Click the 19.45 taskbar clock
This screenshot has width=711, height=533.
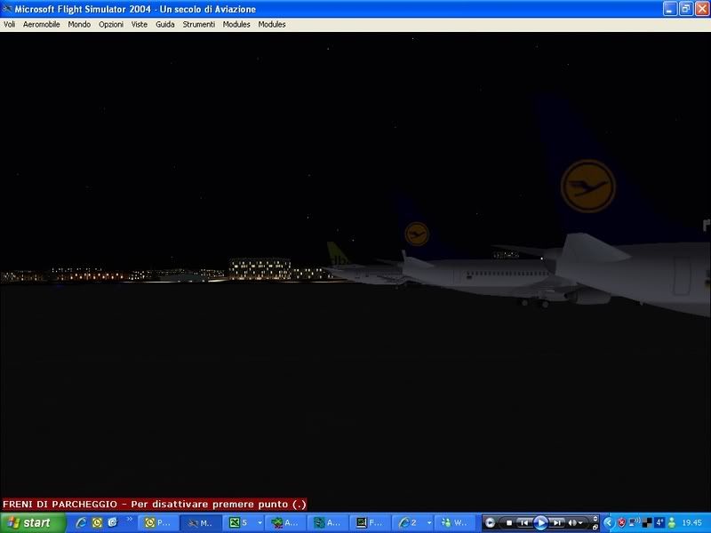pyautogui.click(x=692, y=523)
